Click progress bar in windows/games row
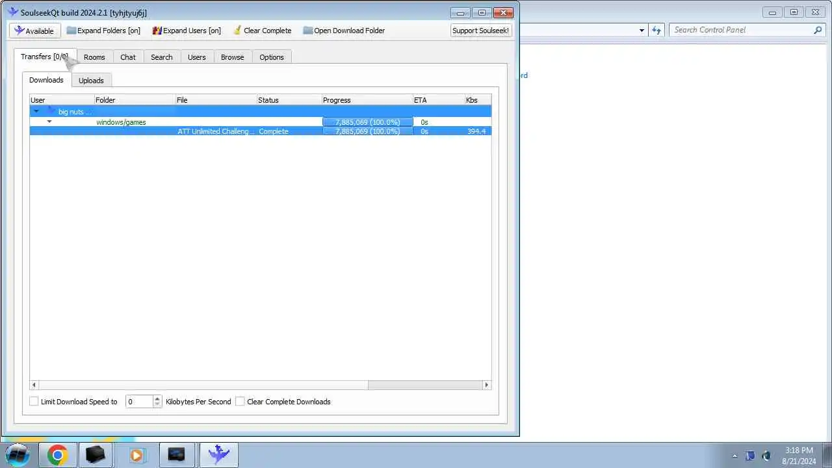 pos(368,122)
